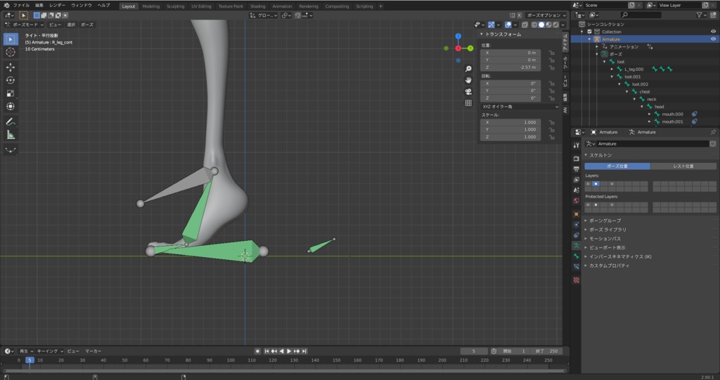
Task: Select wireframe viewport shading mode
Action: 534,25
